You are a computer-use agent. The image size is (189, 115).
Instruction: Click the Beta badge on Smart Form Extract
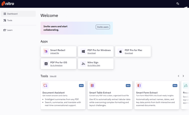pyautogui.click(x=175, y=85)
